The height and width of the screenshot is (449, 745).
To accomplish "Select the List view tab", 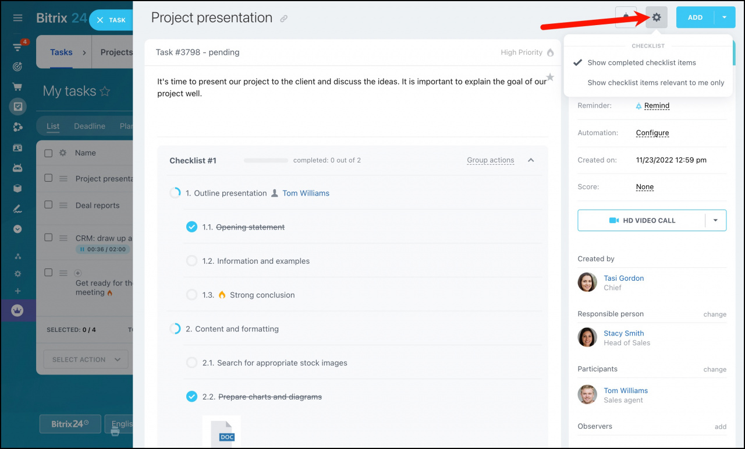I will (53, 126).
